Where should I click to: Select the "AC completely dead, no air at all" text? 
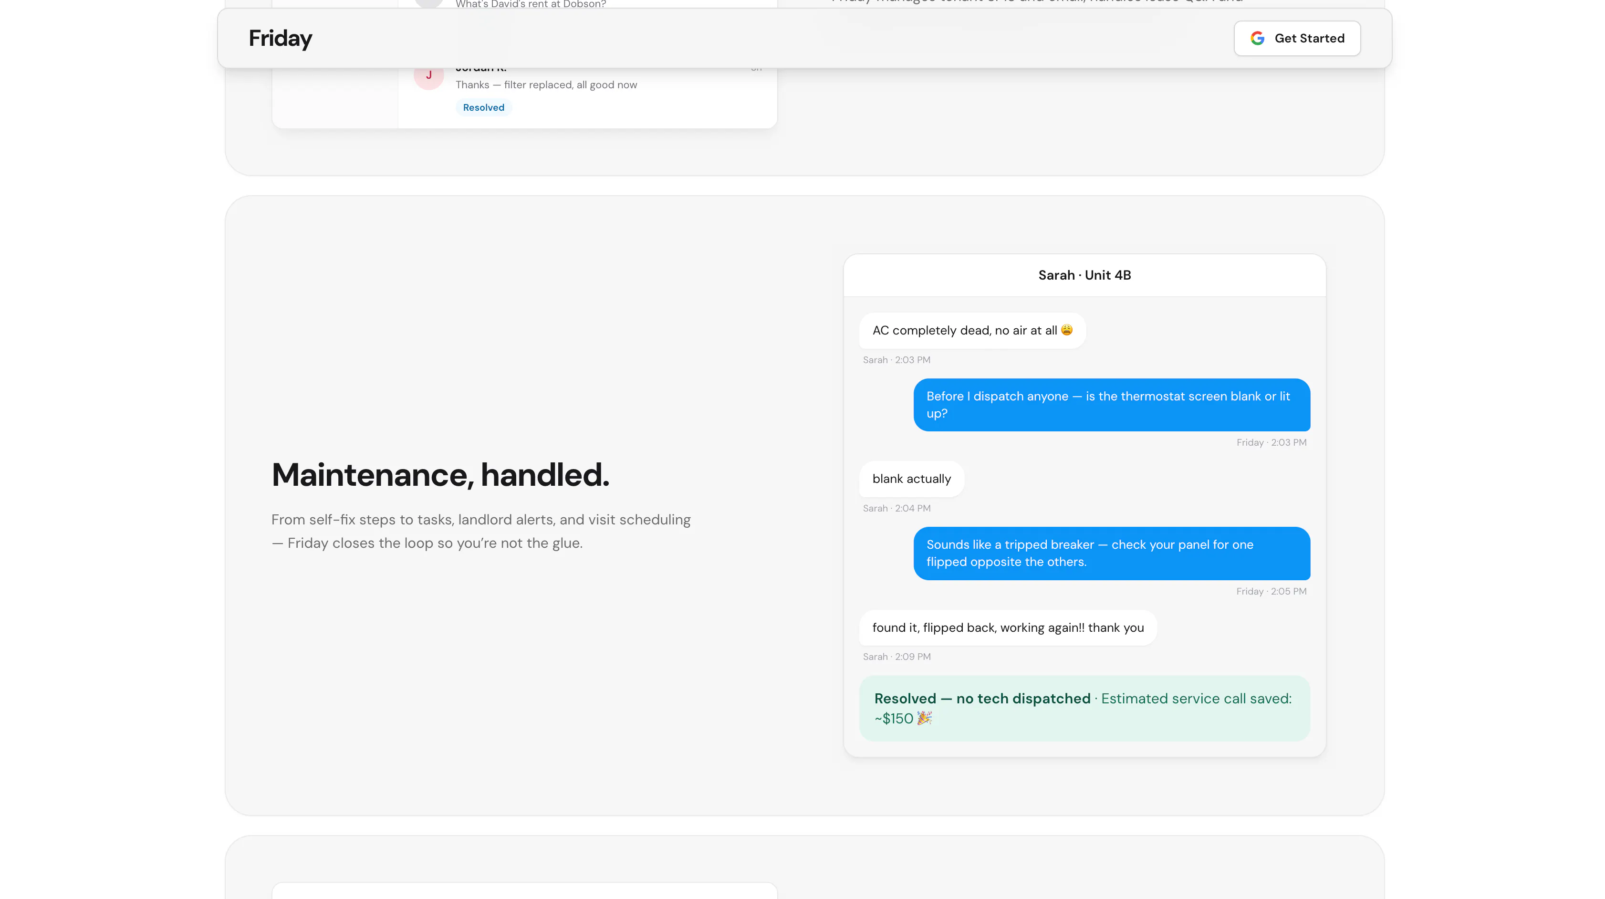point(965,330)
